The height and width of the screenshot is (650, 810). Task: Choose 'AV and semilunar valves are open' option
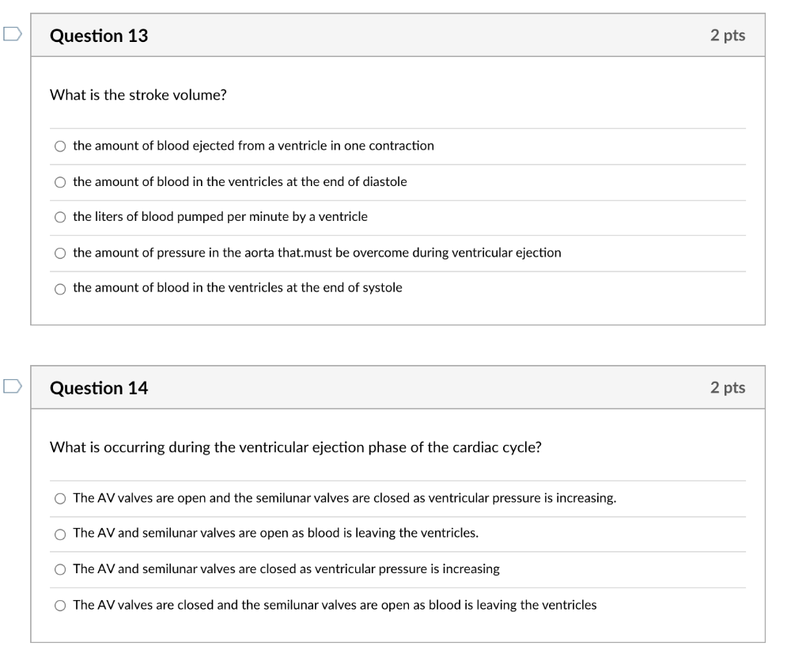[x=60, y=534]
